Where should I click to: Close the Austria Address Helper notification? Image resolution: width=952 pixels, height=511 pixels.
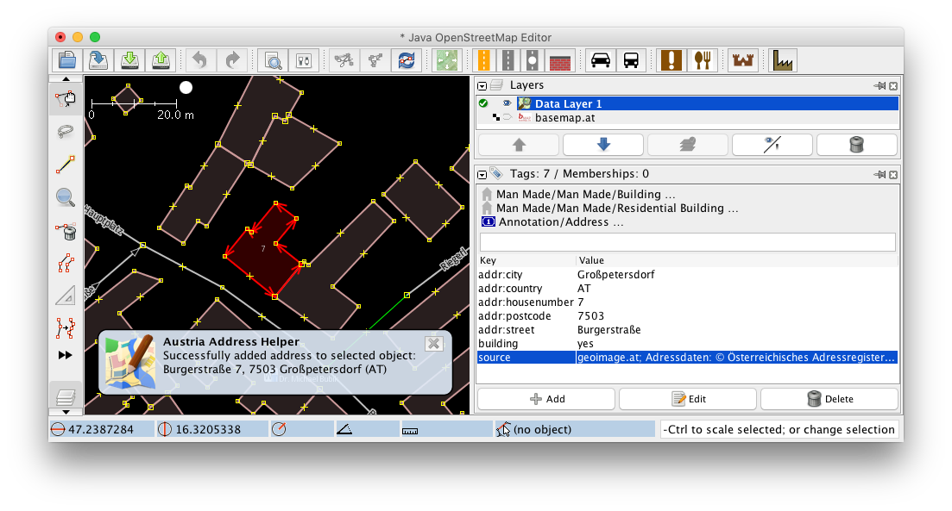(433, 344)
